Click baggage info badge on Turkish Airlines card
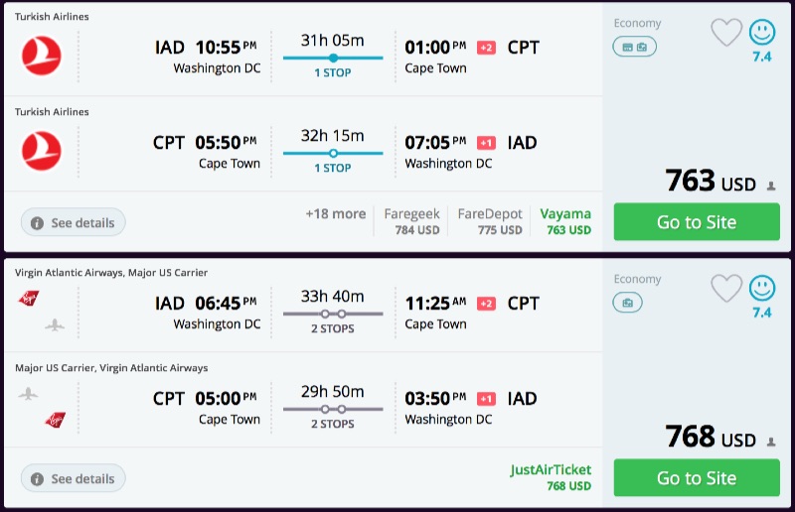The image size is (795, 512). point(634,47)
